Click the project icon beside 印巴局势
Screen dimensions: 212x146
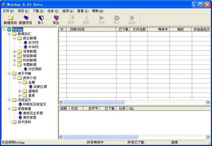click(25, 69)
